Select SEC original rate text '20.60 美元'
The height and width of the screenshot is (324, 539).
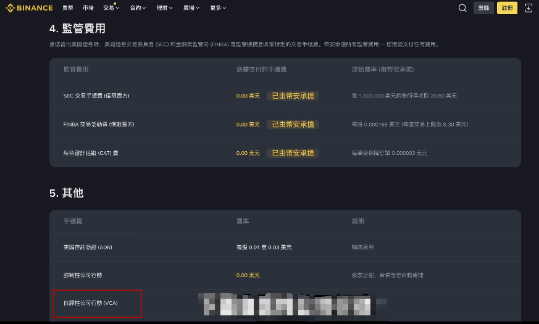coord(443,96)
